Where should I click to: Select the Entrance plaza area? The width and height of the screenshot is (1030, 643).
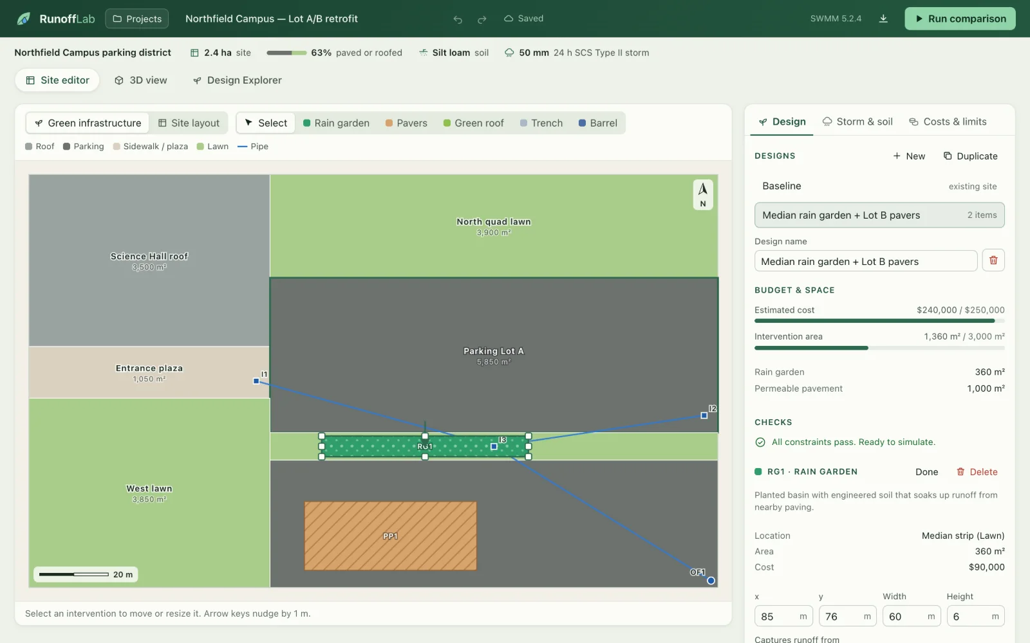[x=149, y=373]
